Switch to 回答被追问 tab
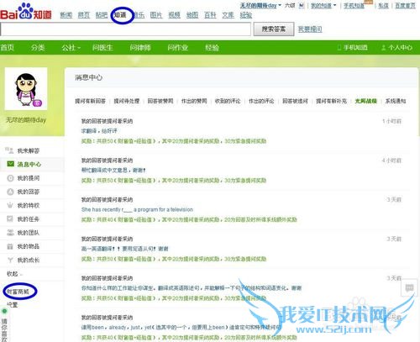 [x=295, y=101]
